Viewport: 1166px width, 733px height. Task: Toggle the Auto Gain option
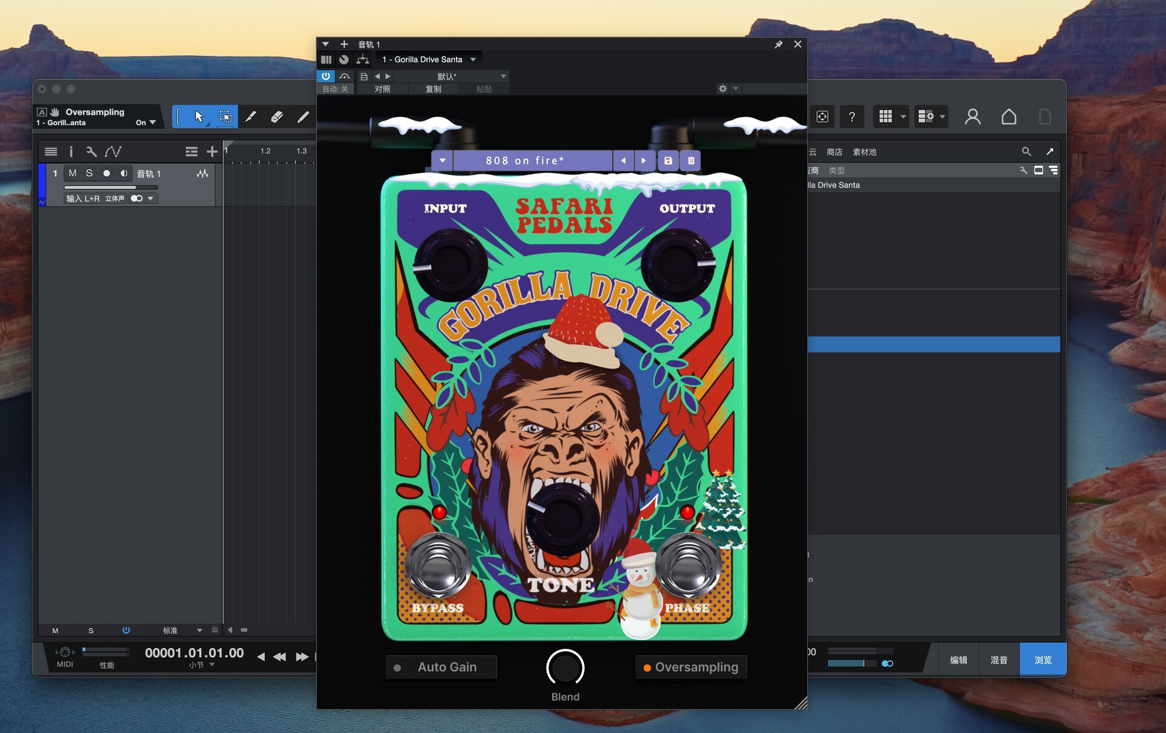[x=440, y=667]
